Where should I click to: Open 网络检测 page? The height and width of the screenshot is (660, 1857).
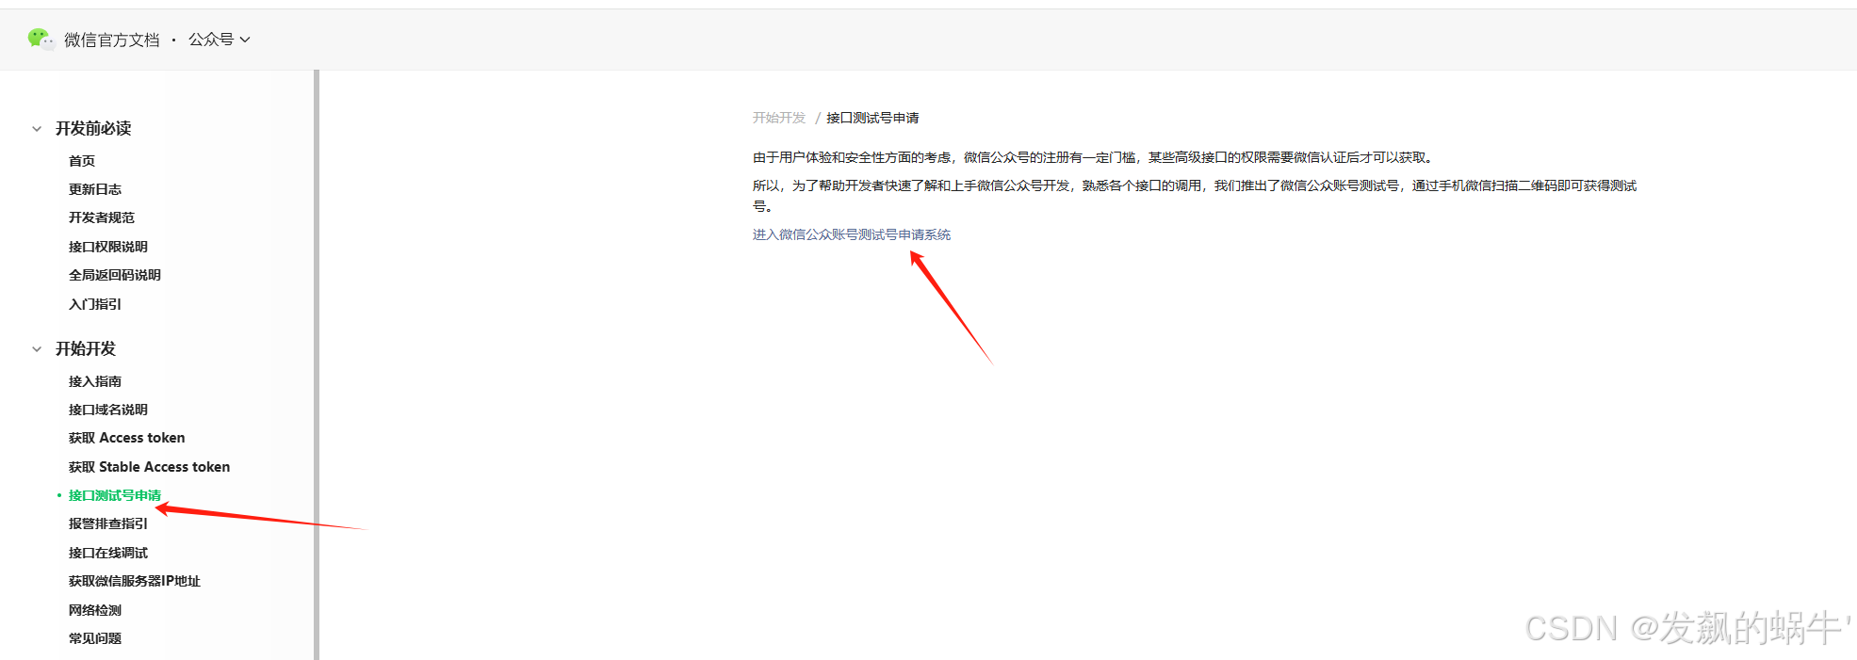coord(95,610)
